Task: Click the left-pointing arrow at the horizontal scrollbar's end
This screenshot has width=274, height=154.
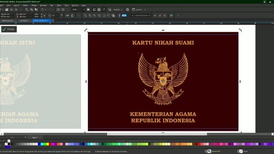Action: tap(2, 134)
